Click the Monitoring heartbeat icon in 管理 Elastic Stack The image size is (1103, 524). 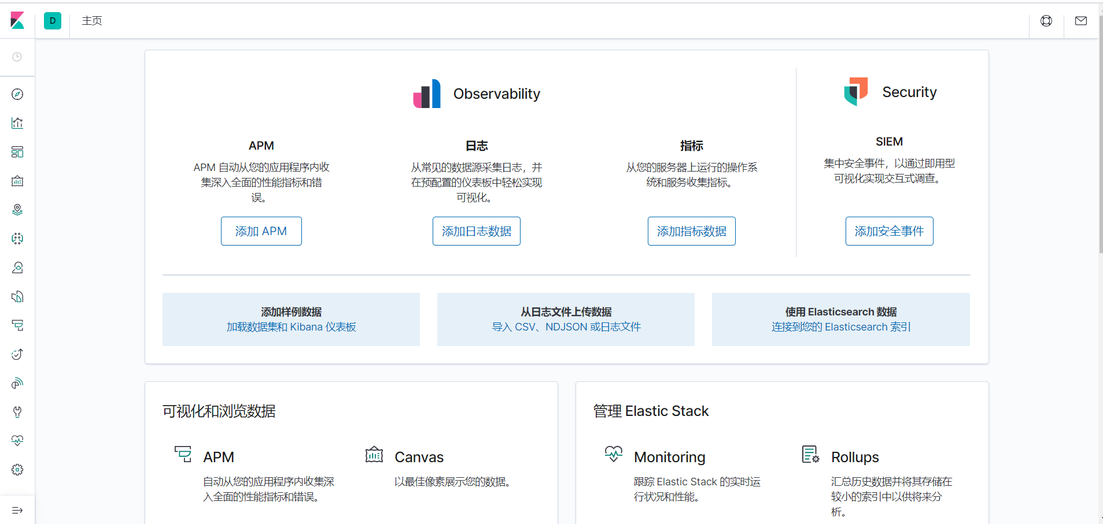[614, 454]
